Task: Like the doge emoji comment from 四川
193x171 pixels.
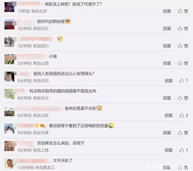Action: pyautogui.click(x=183, y=46)
